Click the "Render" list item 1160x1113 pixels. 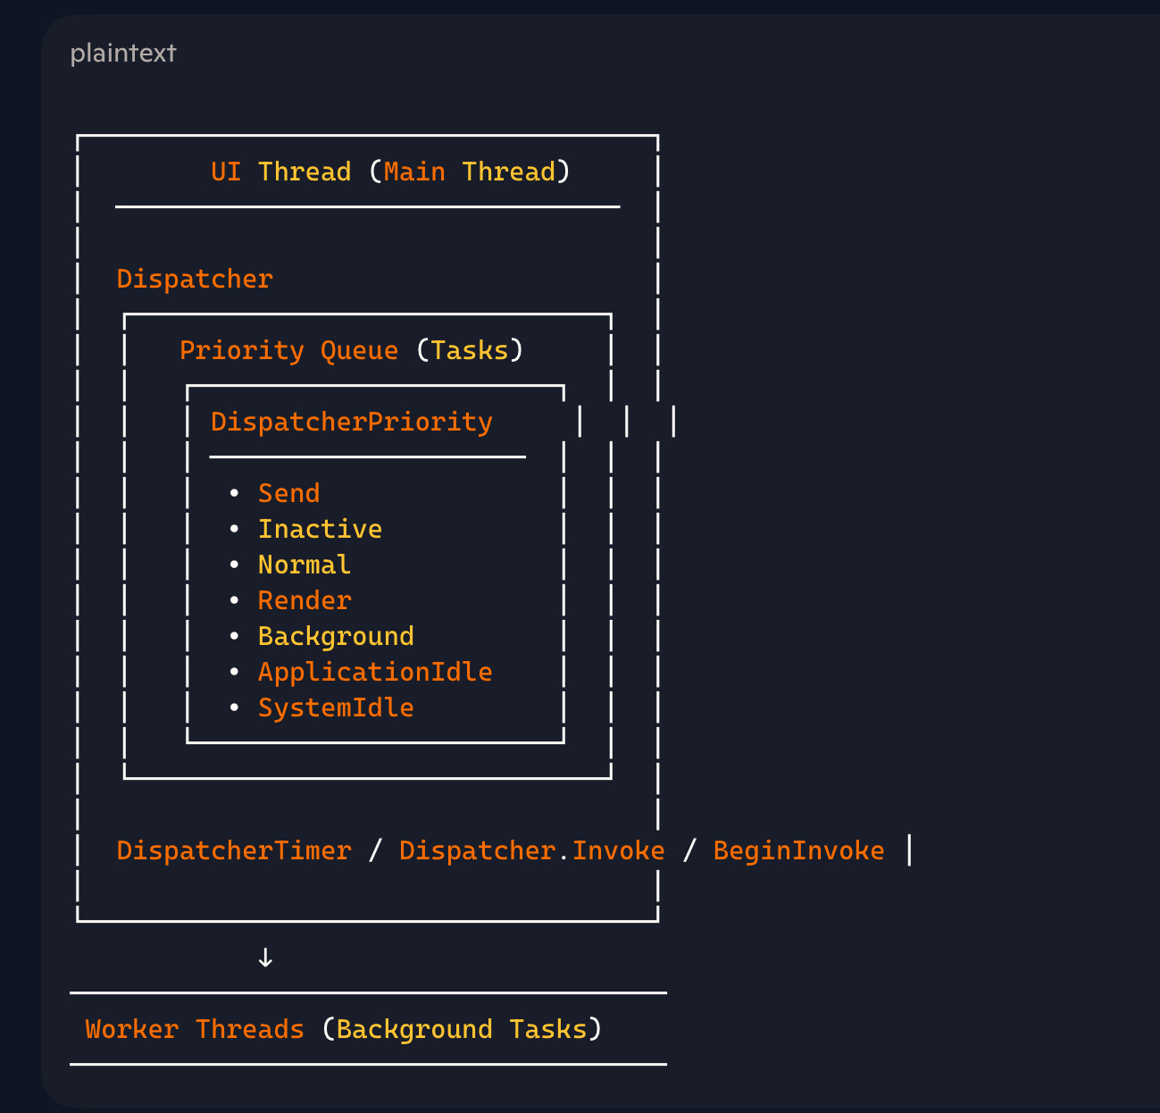[x=305, y=600]
